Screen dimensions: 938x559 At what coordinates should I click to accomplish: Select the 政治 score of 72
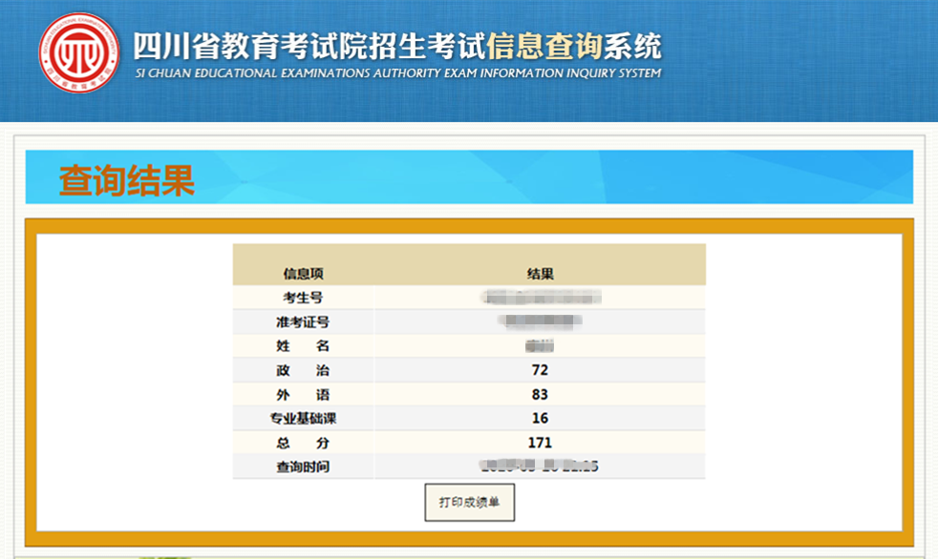(x=539, y=370)
